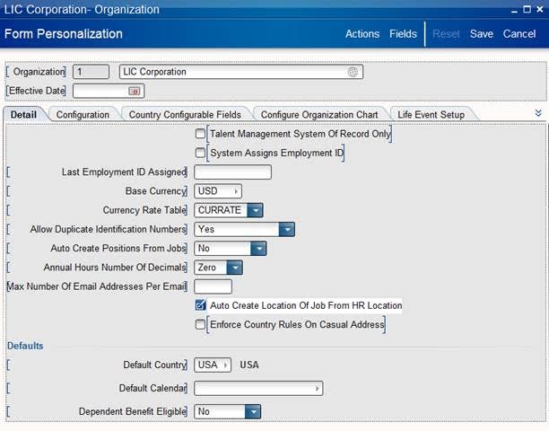Maximize the LIC Corporation window
Viewport: 549px width, 431px height.
pyautogui.click(x=527, y=10)
